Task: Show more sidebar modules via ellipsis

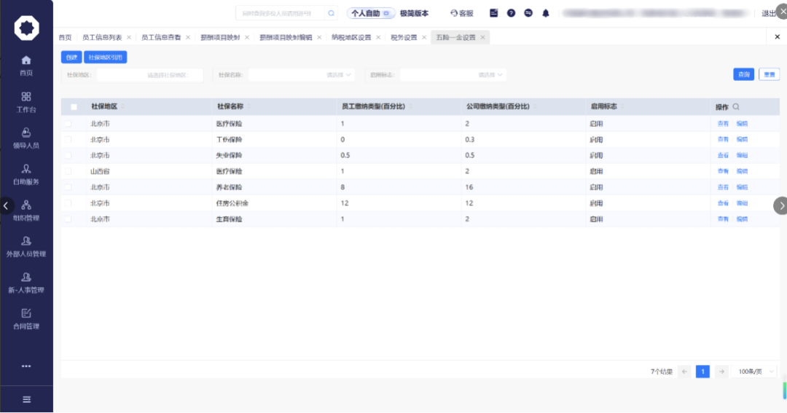Action: point(26,366)
